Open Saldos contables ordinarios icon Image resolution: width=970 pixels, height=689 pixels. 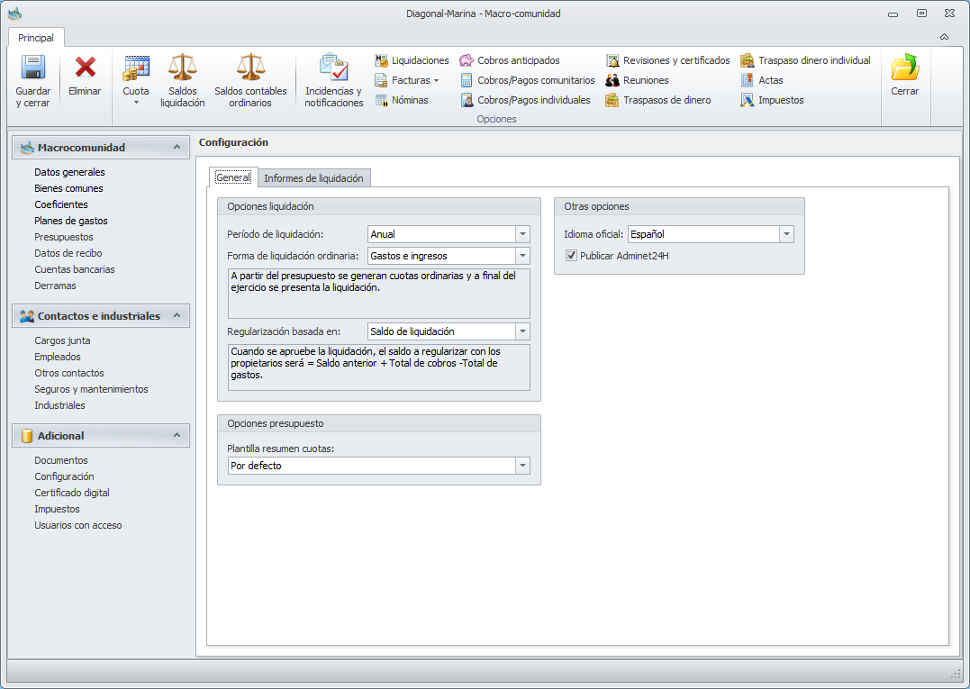pyautogui.click(x=250, y=67)
